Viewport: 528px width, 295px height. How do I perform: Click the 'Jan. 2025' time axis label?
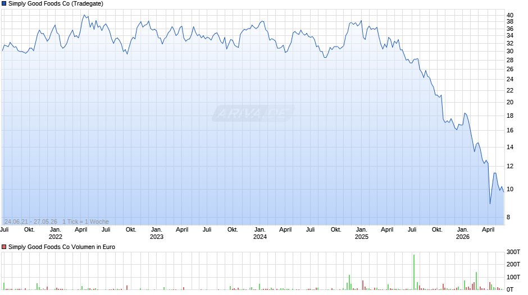click(362, 233)
